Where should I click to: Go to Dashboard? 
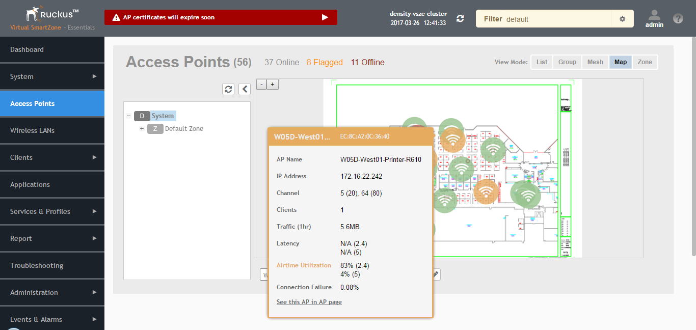[x=52, y=49]
